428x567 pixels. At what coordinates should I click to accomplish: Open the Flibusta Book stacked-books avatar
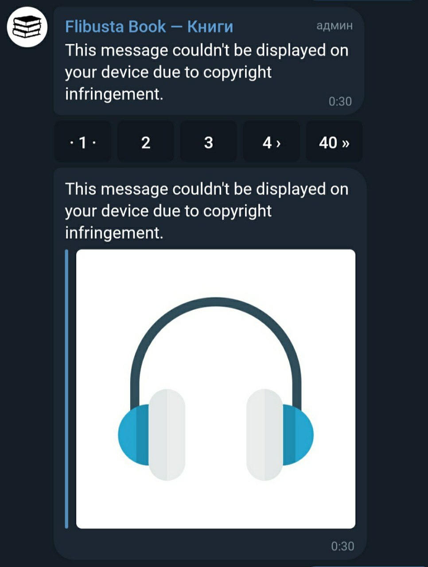(27, 27)
